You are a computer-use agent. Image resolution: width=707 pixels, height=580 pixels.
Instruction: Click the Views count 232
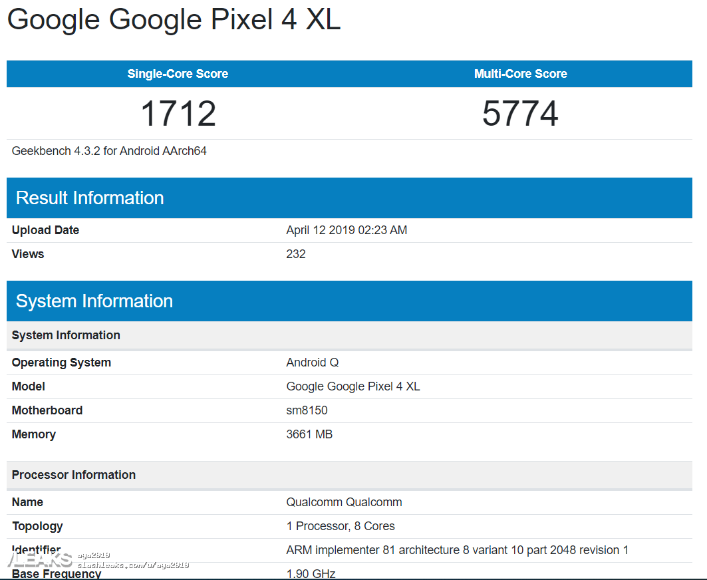[296, 254]
